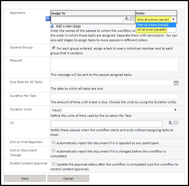Click into the Assign To field

point(87,20)
